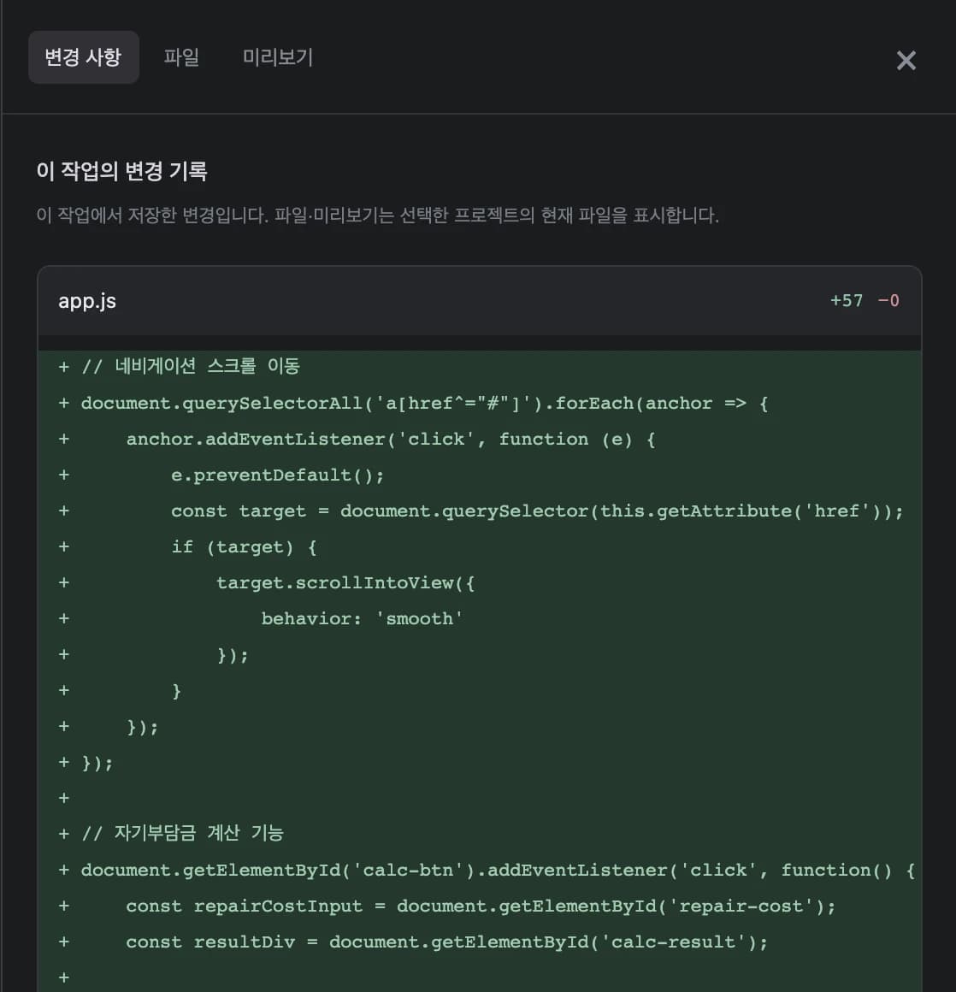Click the +57 additions count
Image resolution: width=956 pixels, height=992 pixels.
coord(846,300)
